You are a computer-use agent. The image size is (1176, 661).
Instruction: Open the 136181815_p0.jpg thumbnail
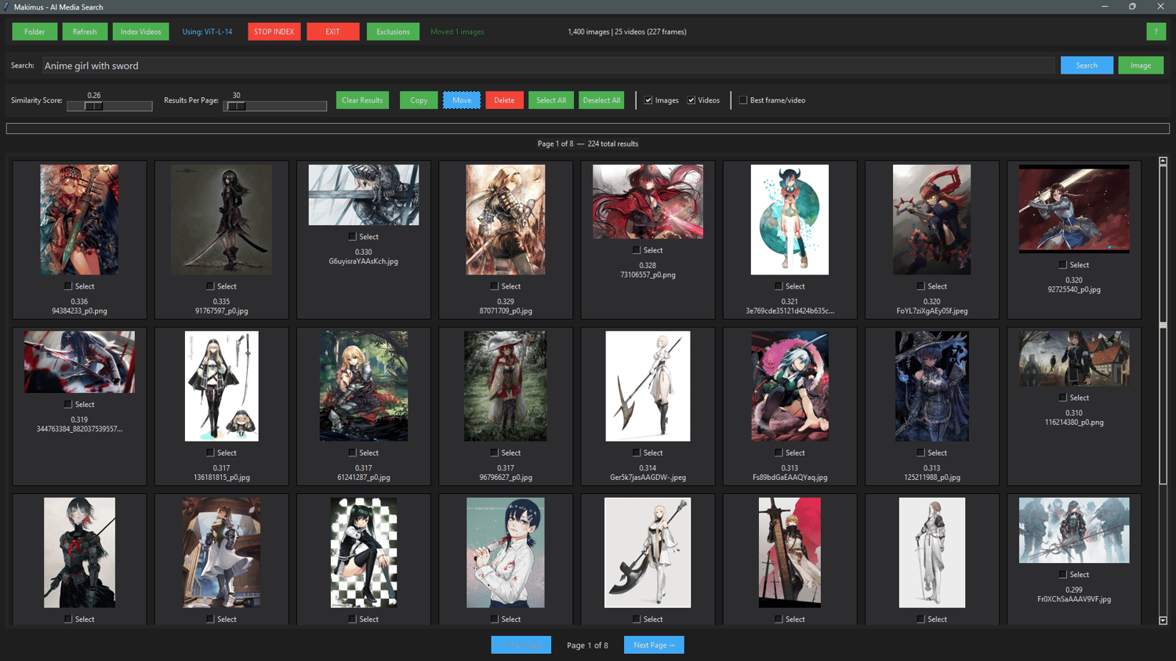coord(222,386)
